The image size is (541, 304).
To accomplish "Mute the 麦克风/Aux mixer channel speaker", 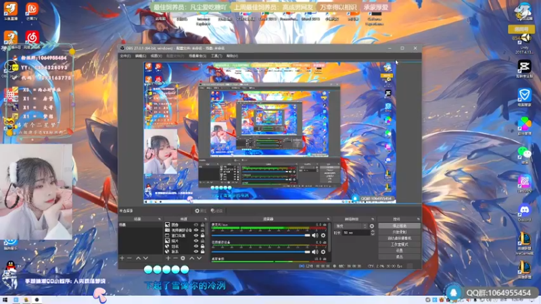I will (x=314, y=235).
